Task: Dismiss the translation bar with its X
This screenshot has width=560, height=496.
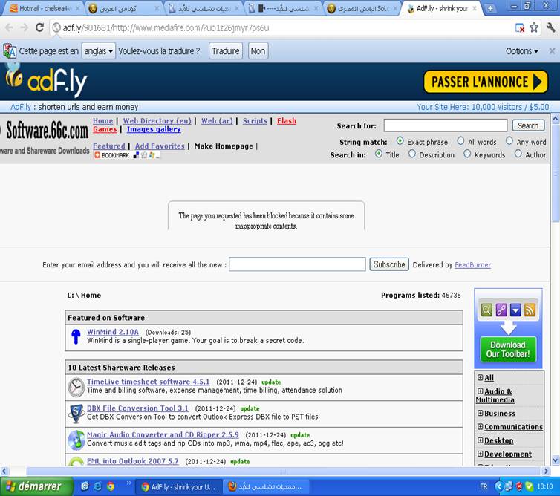Action: [552, 51]
